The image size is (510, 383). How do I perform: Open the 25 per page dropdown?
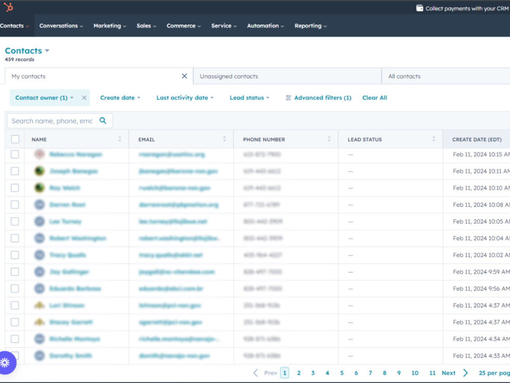494,373
